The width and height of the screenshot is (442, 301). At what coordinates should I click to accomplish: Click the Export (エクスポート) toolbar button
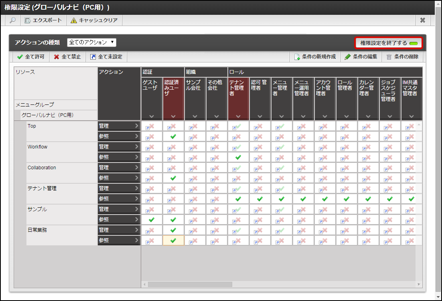tap(43, 20)
